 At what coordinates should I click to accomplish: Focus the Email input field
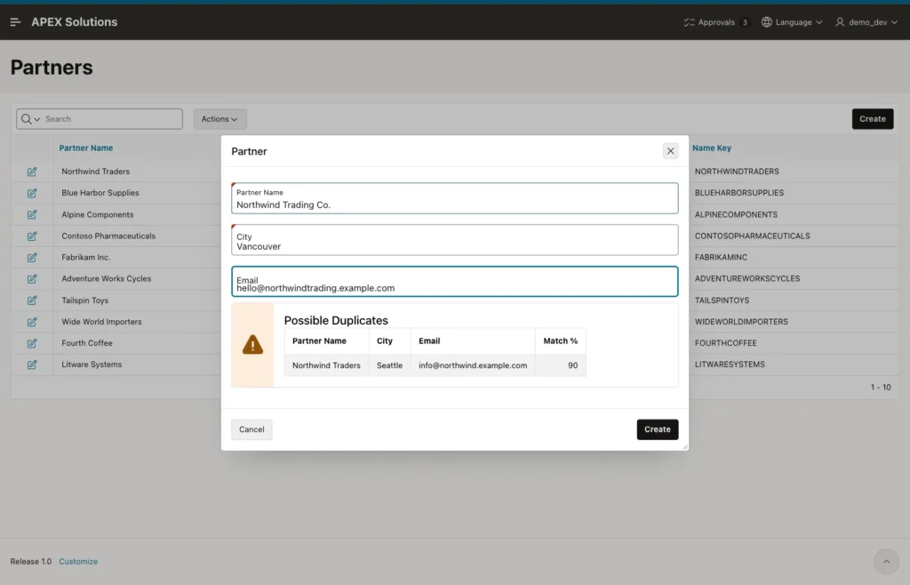(x=454, y=282)
